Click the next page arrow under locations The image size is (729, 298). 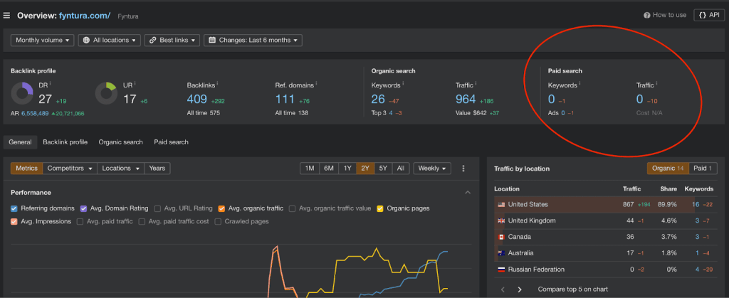tap(520, 289)
